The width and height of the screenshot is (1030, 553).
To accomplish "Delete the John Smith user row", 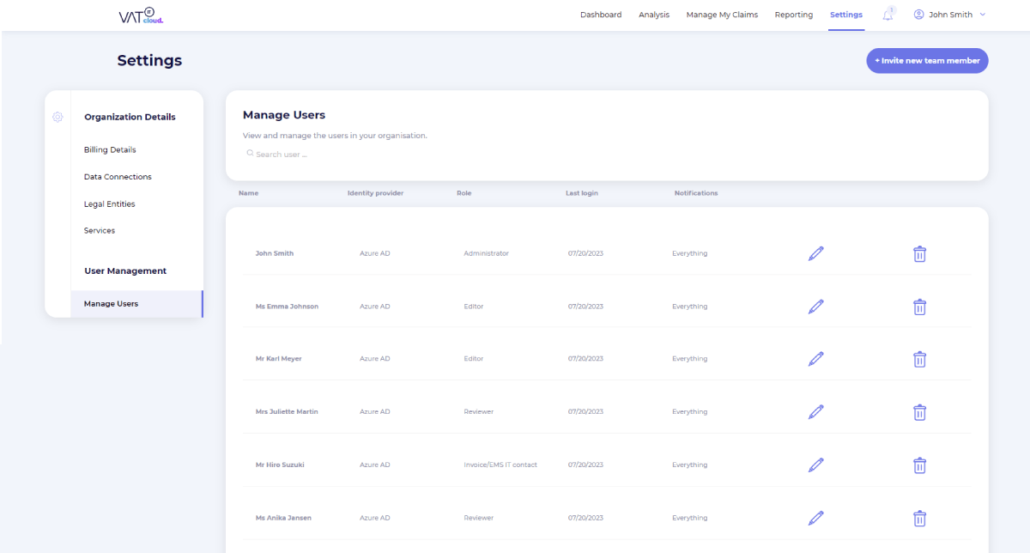I will (919, 253).
